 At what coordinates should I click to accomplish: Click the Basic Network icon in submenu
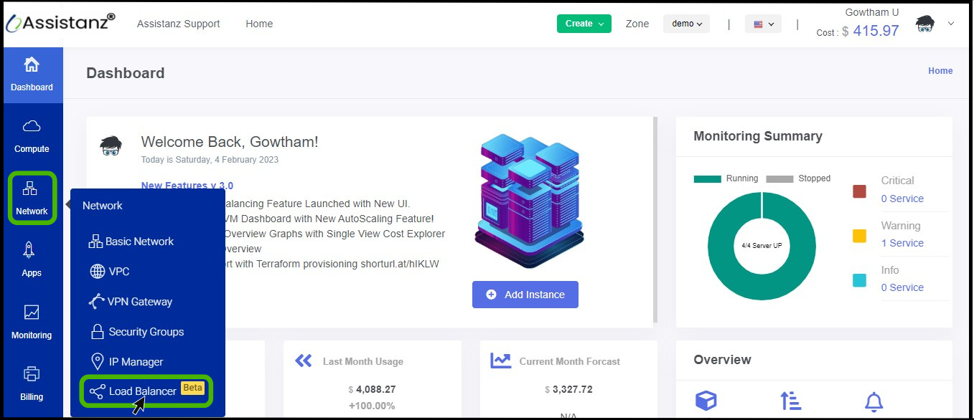(95, 242)
